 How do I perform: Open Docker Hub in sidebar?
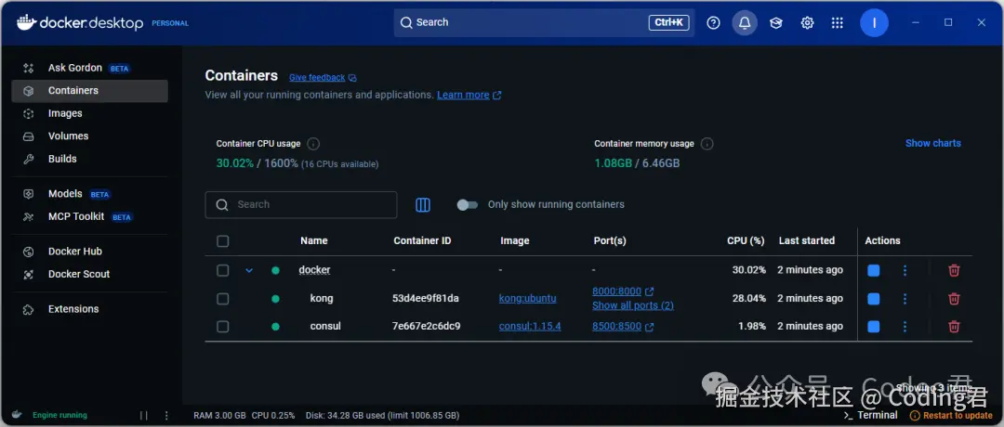click(x=89, y=252)
